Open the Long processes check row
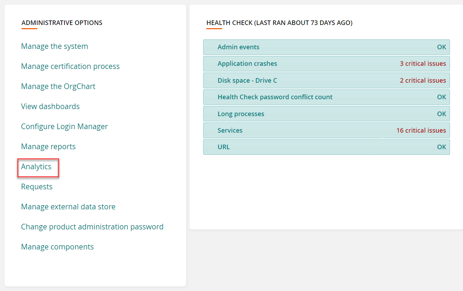 (326, 114)
